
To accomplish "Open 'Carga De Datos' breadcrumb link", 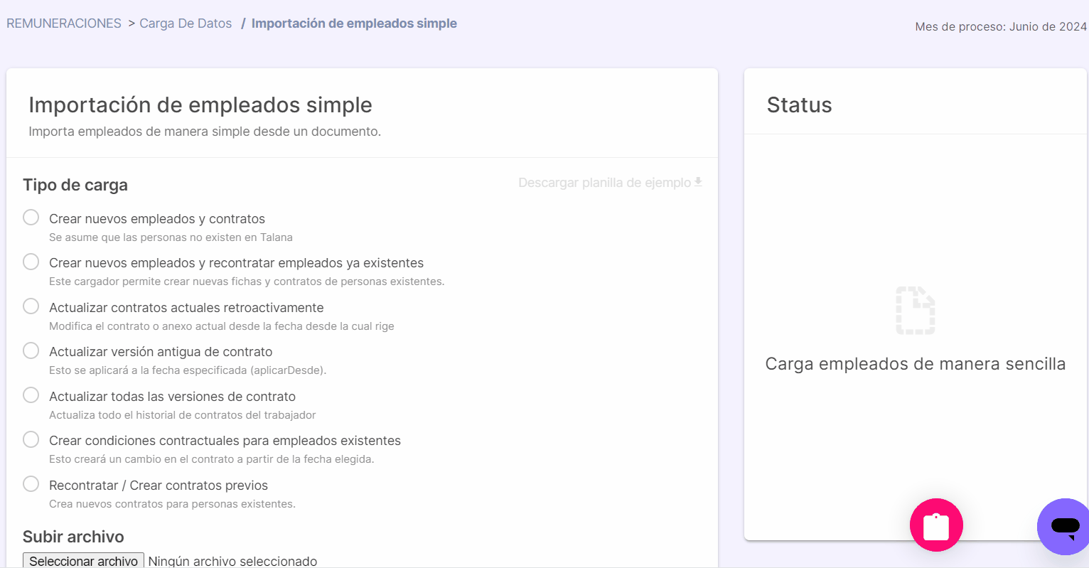I will [186, 23].
